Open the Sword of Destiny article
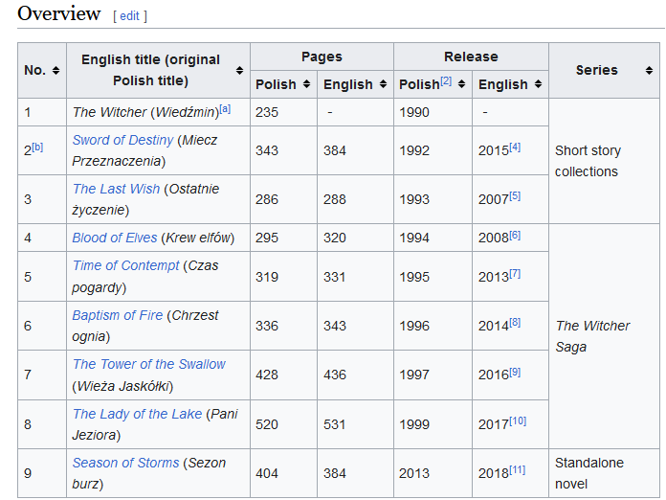Viewport: 666px width, 500px height. point(122,140)
